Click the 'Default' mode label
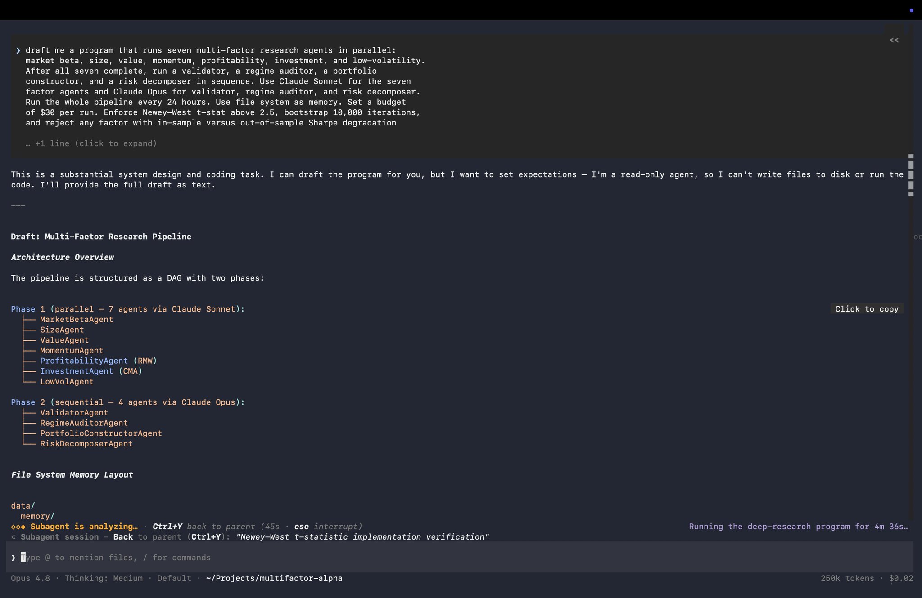Viewport: 922px width, 598px height. coord(174,578)
